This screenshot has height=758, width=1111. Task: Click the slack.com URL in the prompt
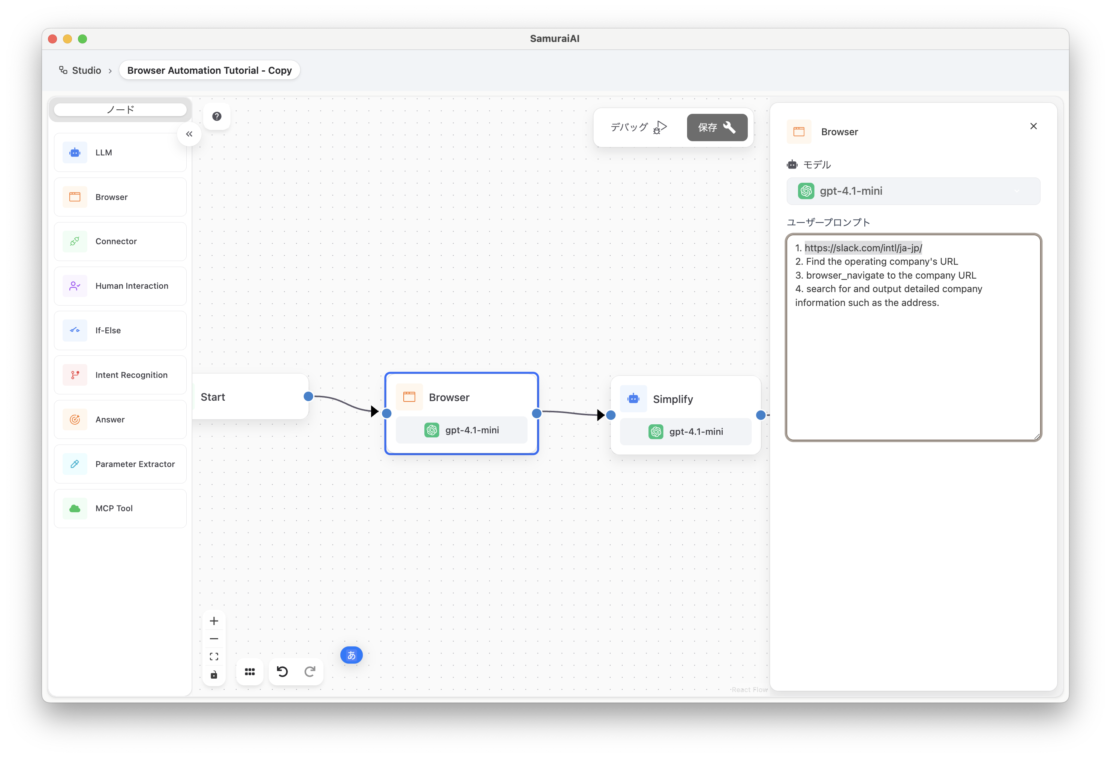click(863, 248)
